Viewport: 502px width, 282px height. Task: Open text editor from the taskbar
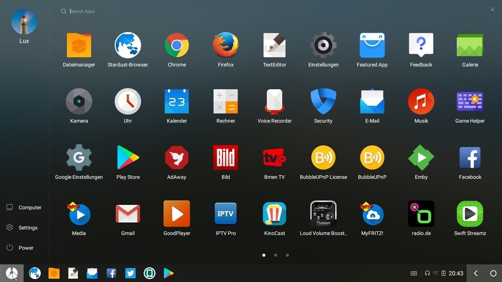coord(73,273)
